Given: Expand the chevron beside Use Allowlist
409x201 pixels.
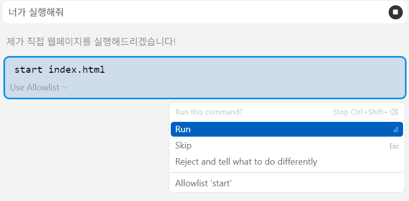Looking at the screenshot, I should [65, 87].
